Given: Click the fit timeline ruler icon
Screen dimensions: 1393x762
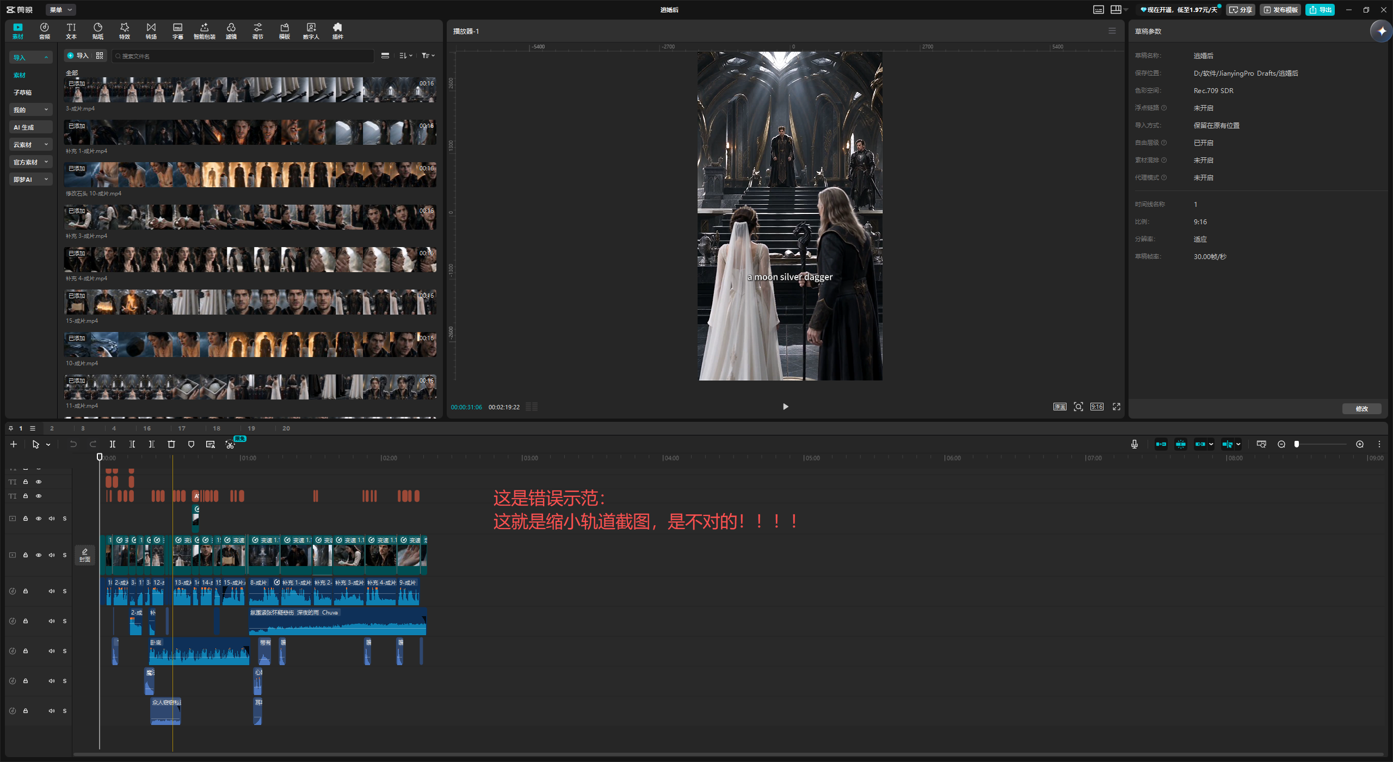Looking at the screenshot, I should tap(1261, 445).
